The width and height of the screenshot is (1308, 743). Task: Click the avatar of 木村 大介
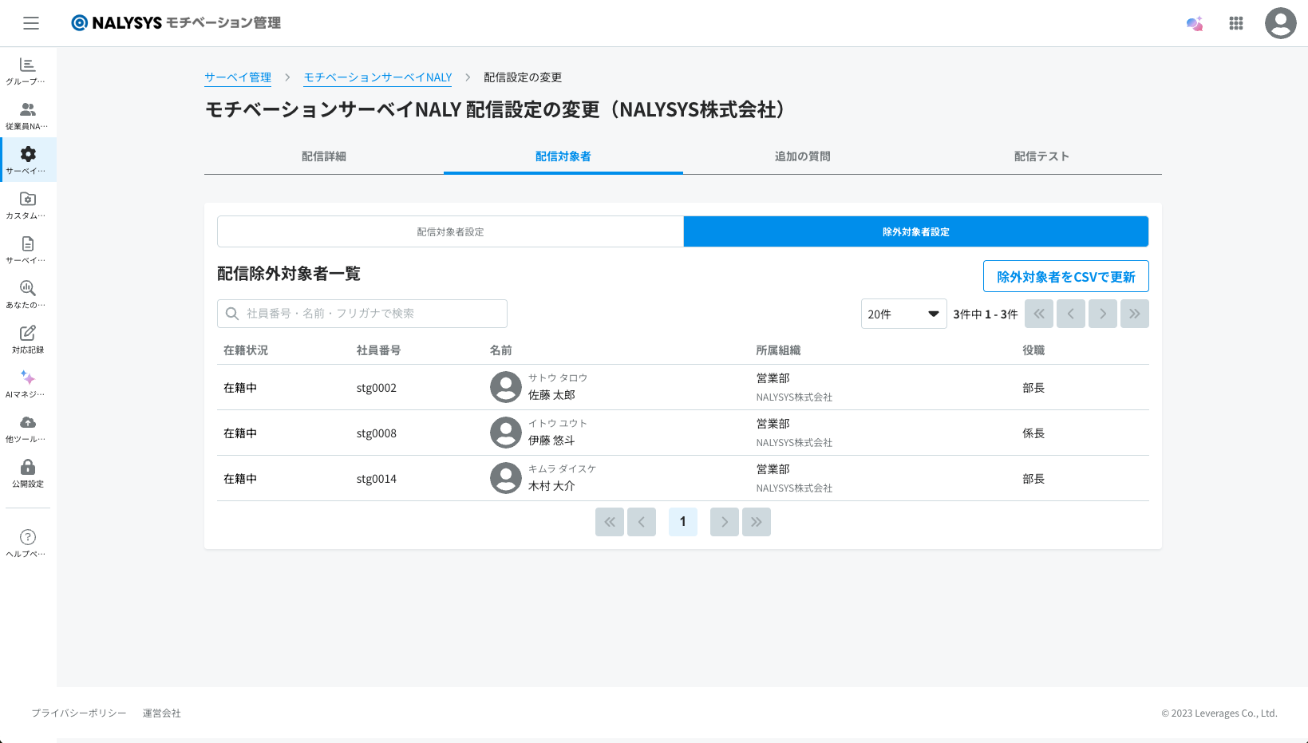click(x=506, y=478)
